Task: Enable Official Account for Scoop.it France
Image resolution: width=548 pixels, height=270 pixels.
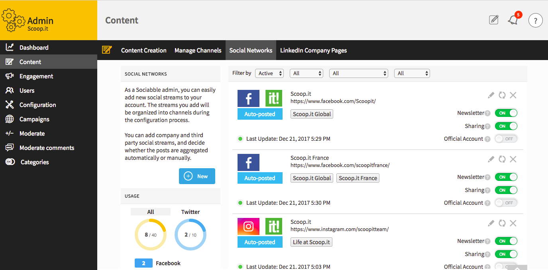Action: coord(506,203)
